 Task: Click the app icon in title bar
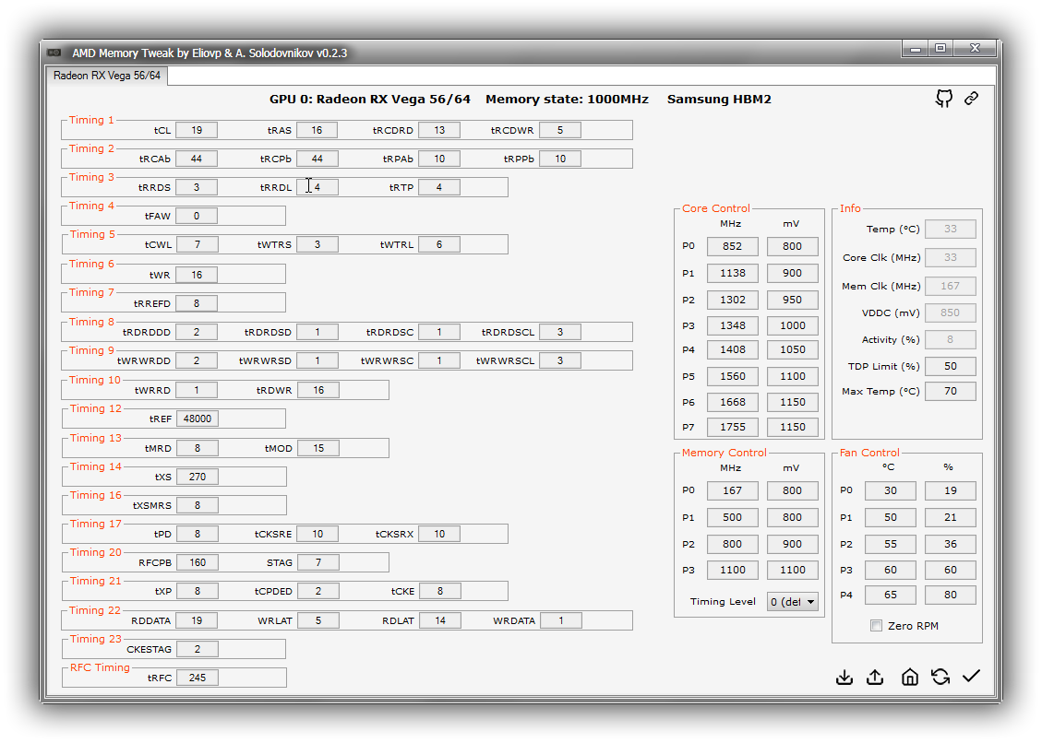[54, 53]
